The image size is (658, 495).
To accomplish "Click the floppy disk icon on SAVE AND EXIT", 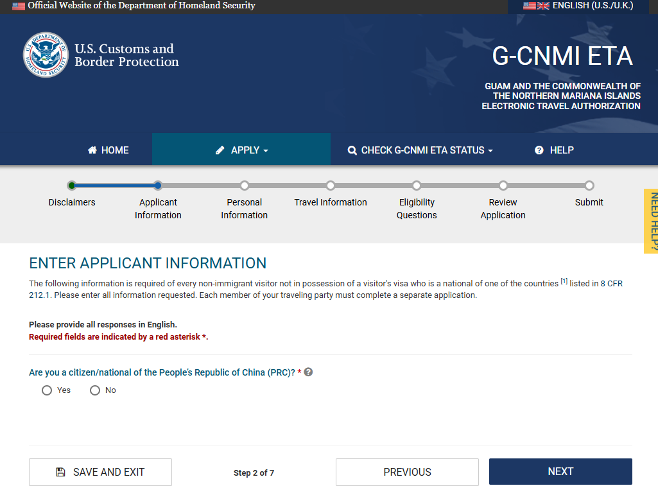I will (x=60, y=473).
